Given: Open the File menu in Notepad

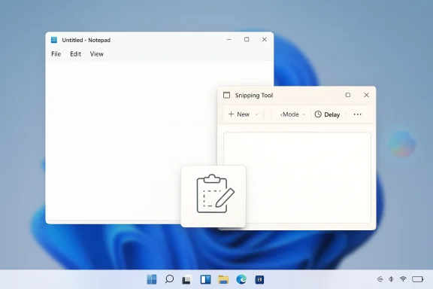Looking at the screenshot, I should point(56,54).
